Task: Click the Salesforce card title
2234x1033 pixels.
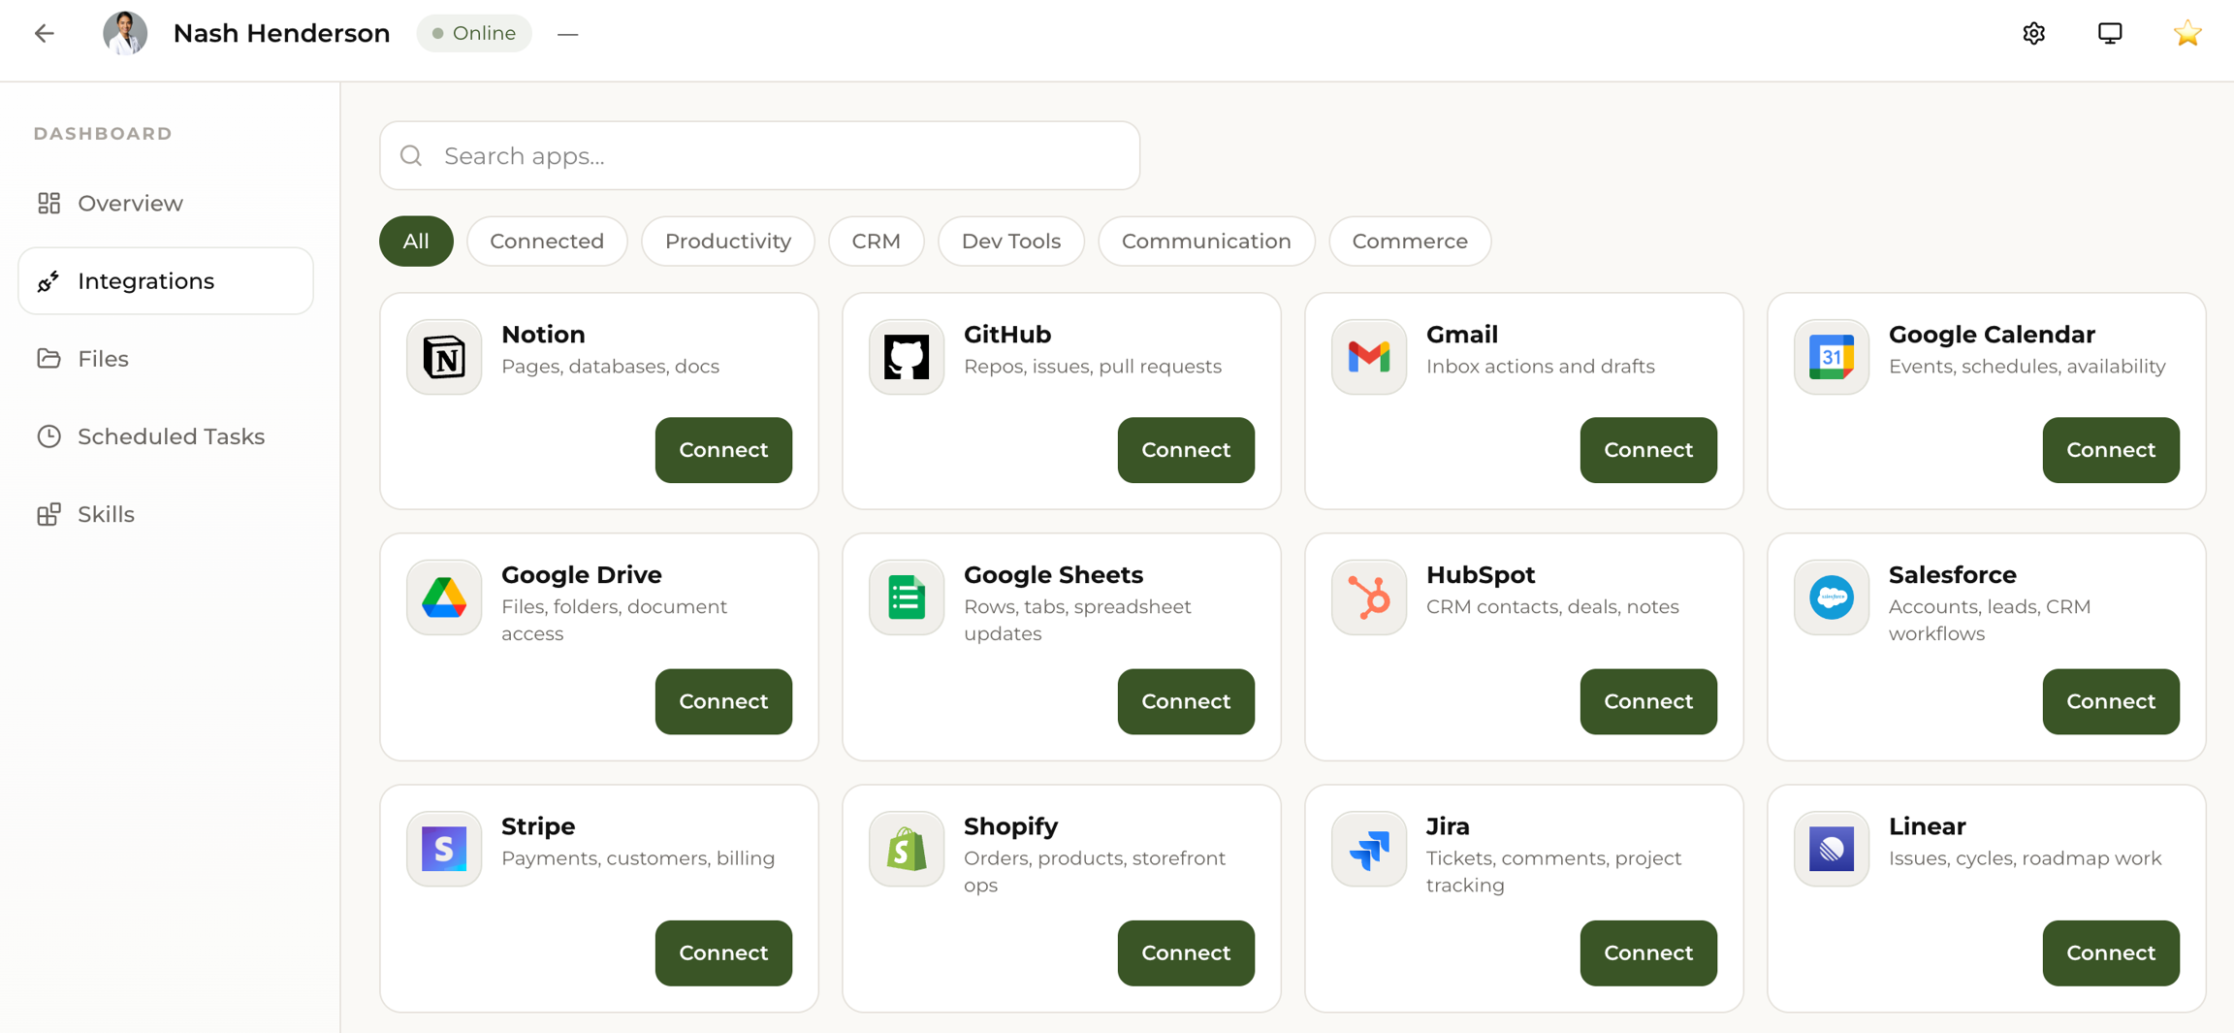Action: click(x=1952, y=575)
